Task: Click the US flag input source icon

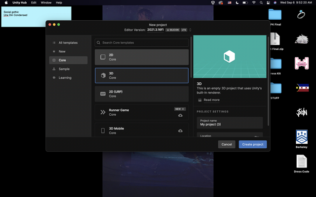Action: 229,2
